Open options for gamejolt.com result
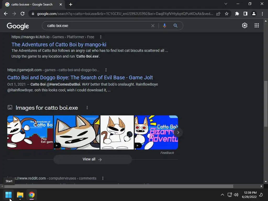This screenshot has width=268, height=201. point(106,70)
